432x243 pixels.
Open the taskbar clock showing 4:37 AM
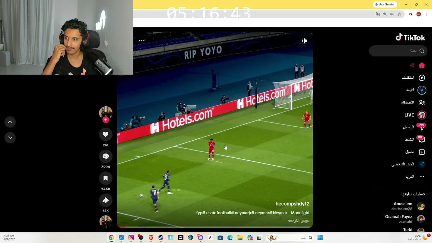click(x=9, y=238)
